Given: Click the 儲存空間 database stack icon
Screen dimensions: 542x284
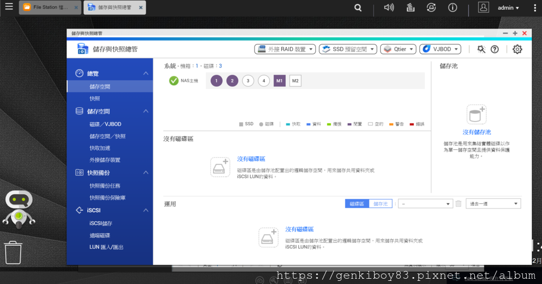Looking at the screenshot, I should [x=79, y=111].
